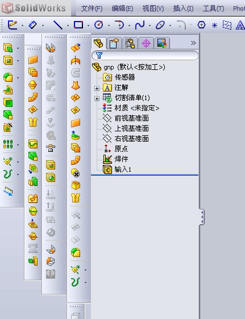This screenshot has width=245, height=319.
Task: Switch to the DimXpertManager tab
Action: tap(146, 43)
